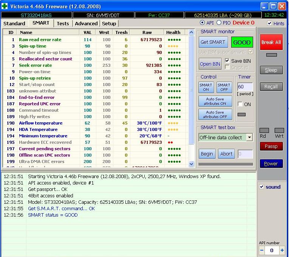Click the Tresh column header

[121, 32]
